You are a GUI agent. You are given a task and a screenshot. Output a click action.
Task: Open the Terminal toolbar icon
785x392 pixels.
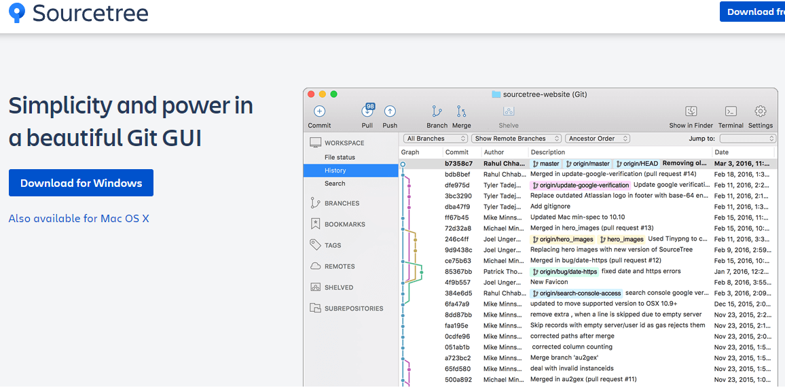coord(731,111)
